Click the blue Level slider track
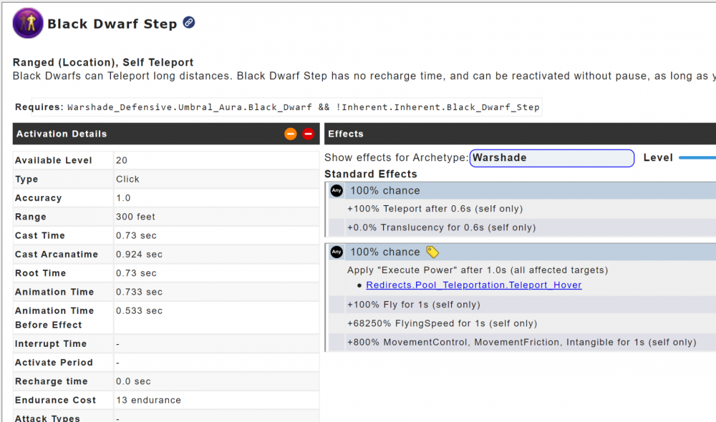The width and height of the screenshot is (716, 422). [697, 157]
